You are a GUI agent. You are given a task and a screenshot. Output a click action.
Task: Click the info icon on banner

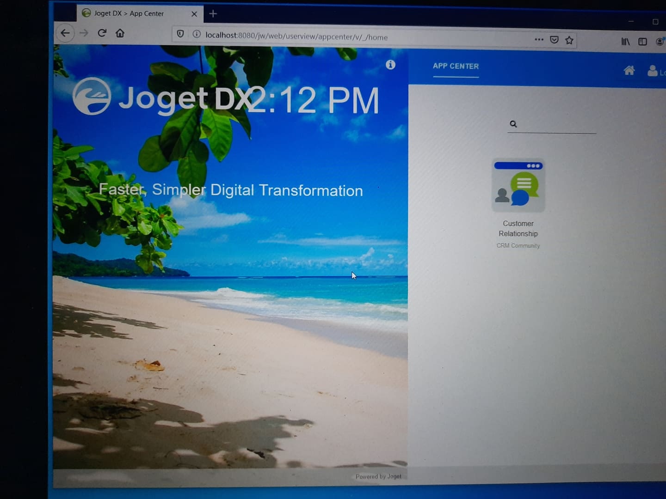tap(390, 65)
